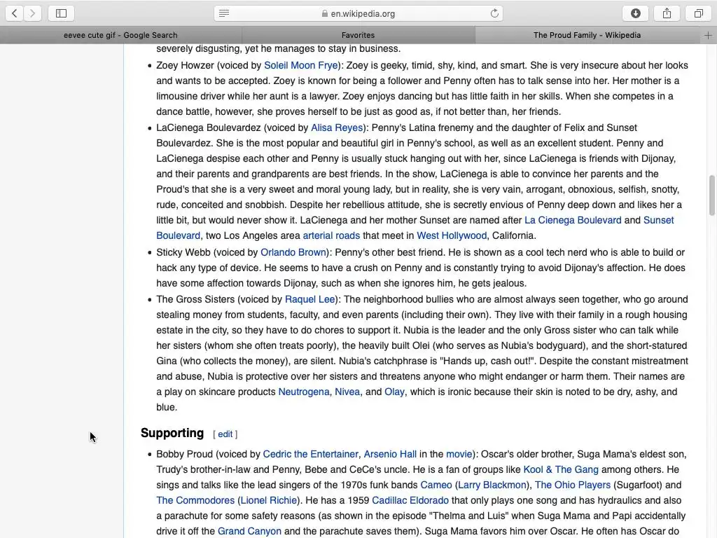Open the Lionel Richie link
Image resolution: width=717 pixels, height=538 pixels.
pyautogui.click(x=269, y=501)
